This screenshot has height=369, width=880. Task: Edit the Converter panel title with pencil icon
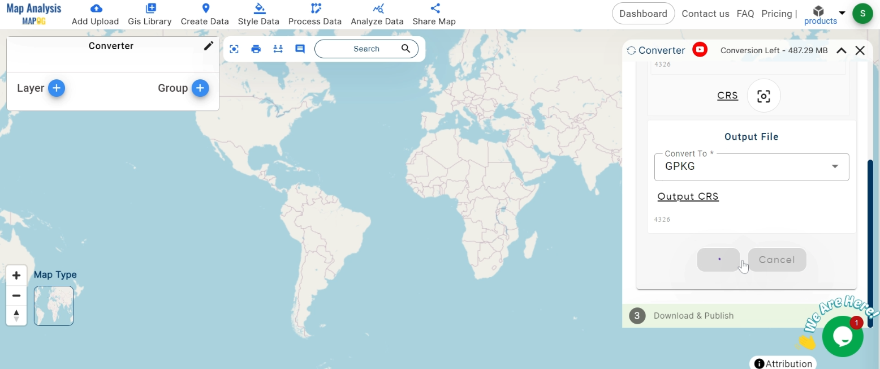coord(209,46)
